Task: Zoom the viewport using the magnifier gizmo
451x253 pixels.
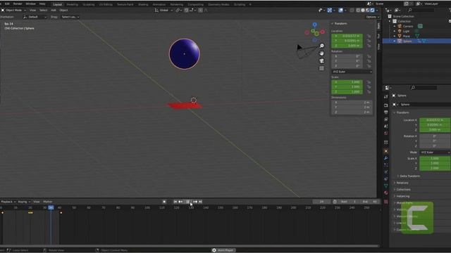Action: coord(321,46)
